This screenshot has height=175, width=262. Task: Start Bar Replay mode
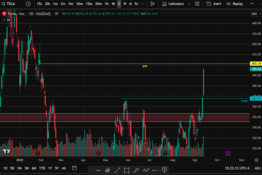[x=235, y=4]
